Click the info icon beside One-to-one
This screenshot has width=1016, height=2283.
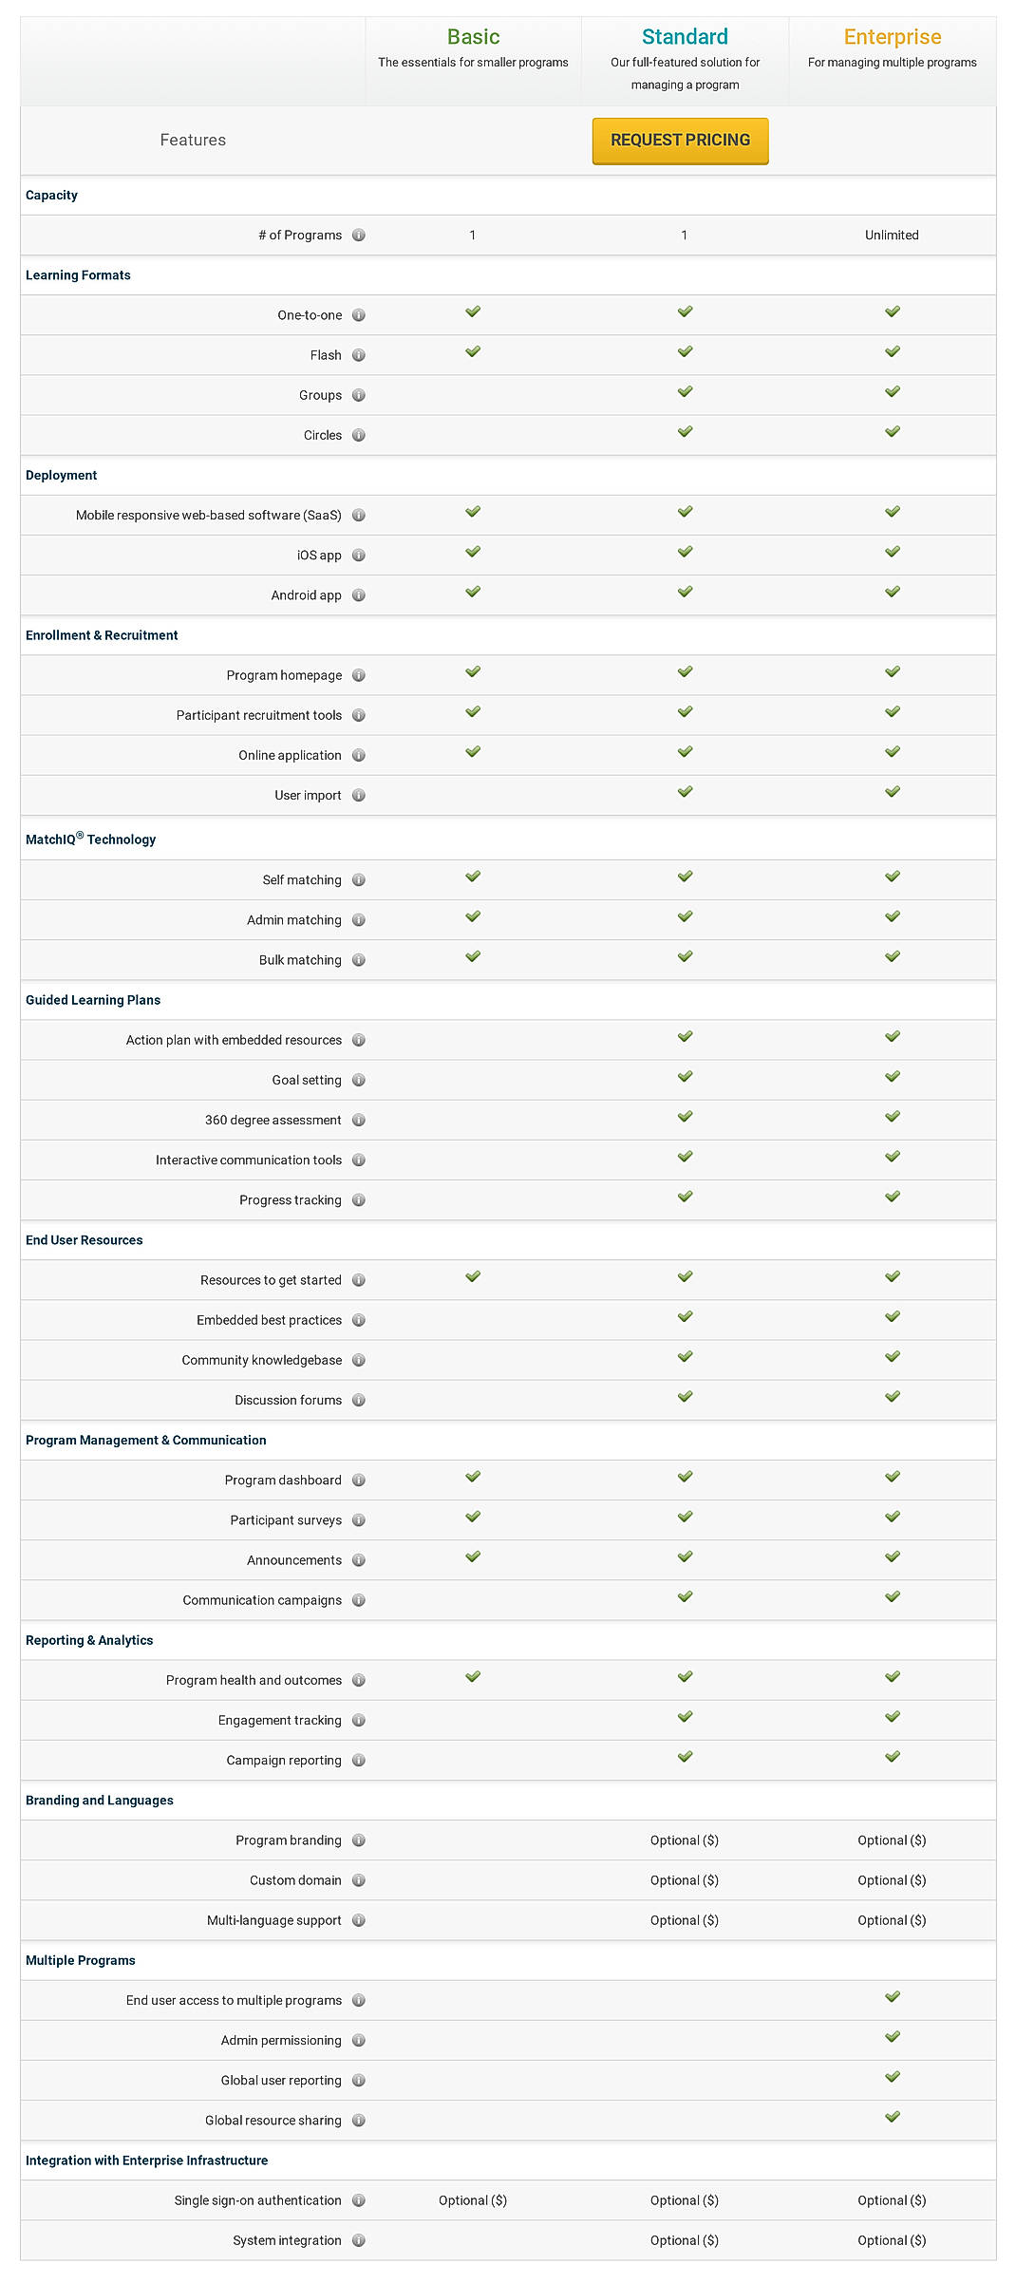click(358, 315)
